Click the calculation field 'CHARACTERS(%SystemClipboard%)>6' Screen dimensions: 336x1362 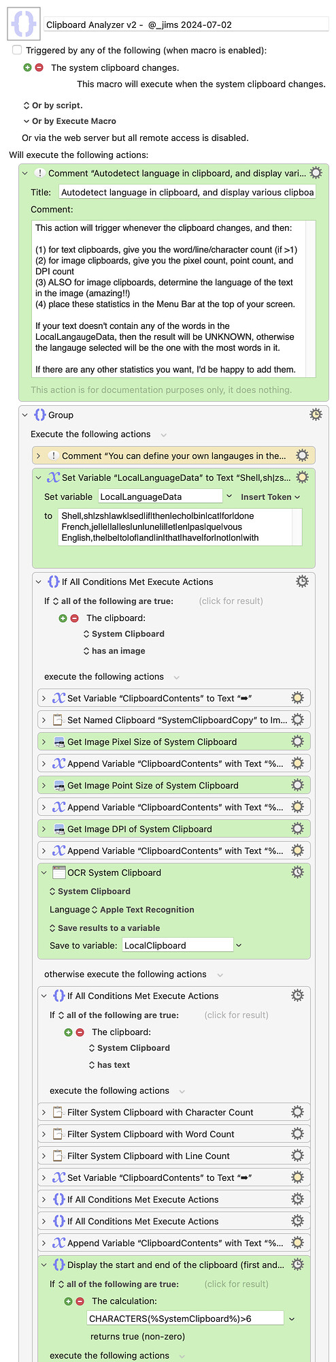coord(185,1318)
